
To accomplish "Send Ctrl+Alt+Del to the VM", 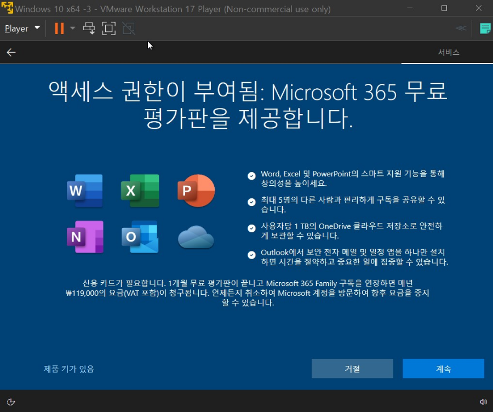I will point(89,28).
